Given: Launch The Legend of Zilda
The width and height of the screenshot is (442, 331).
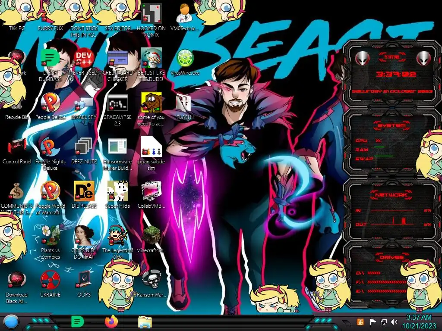Looking at the screenshot, I should click(117, 243).
